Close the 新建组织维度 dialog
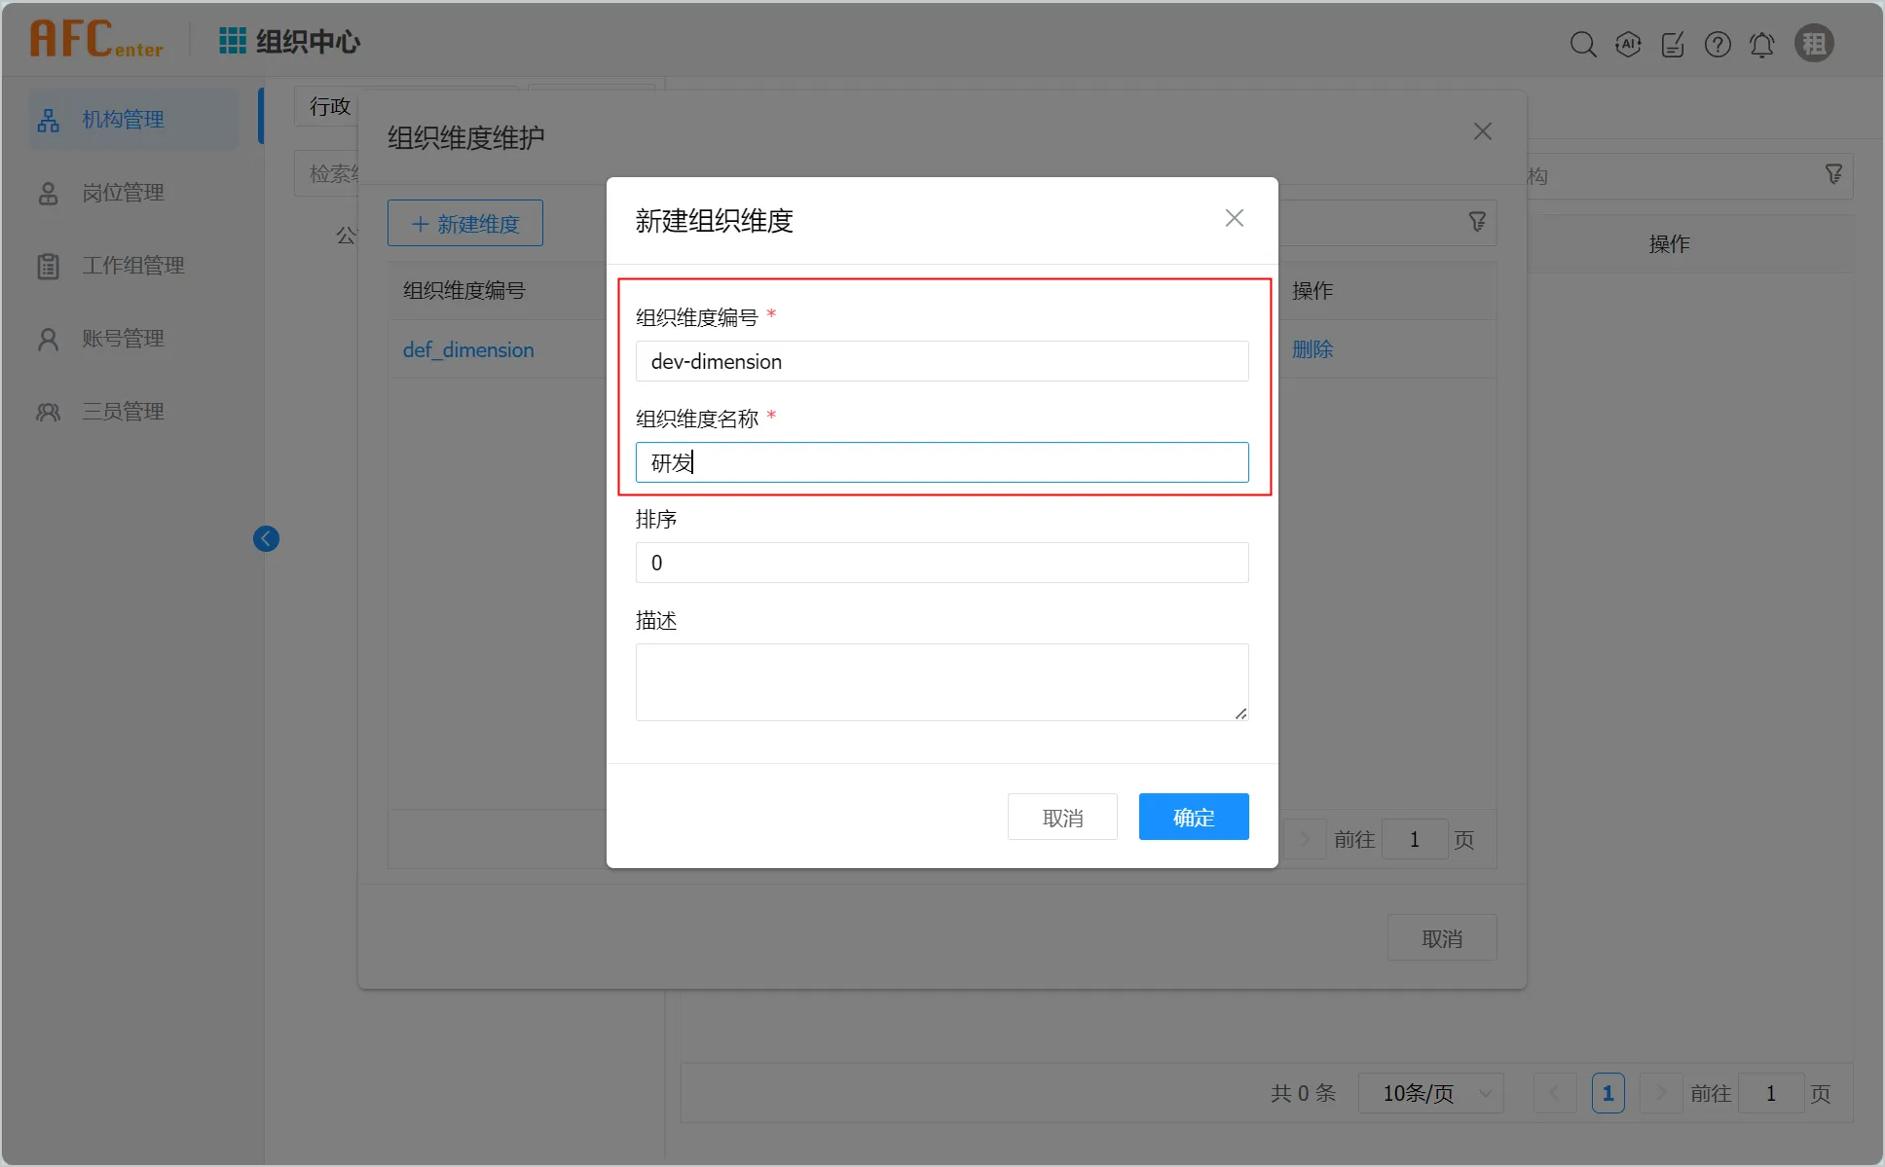 click(x=1234, y=218)
